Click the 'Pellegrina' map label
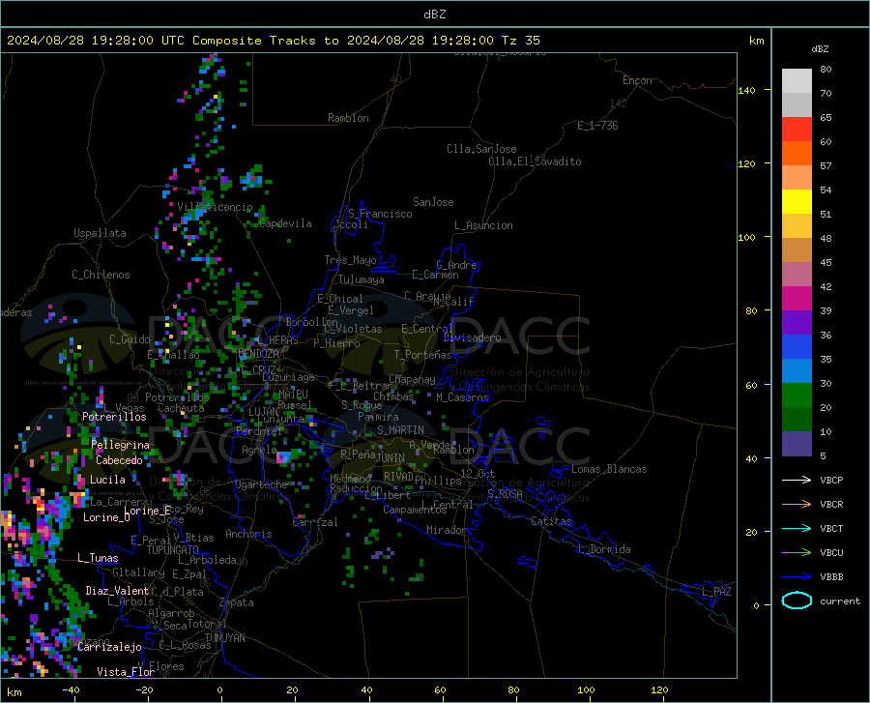 pos(121,445)
